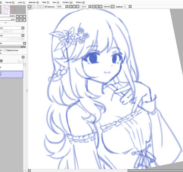Click the Normal drawing mode indicator
The height and width of the screenshot is (172, 183).
(x=107, y=7)
